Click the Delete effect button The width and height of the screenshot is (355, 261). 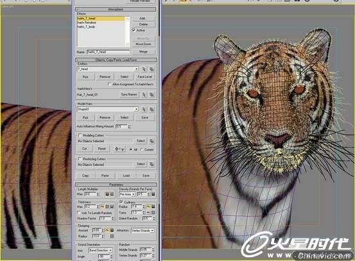click(x=143, y=24)
